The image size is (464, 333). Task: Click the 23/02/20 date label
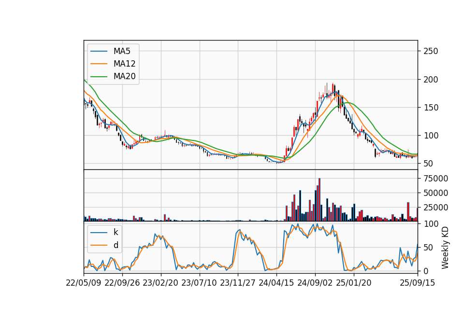coord(160,283)
